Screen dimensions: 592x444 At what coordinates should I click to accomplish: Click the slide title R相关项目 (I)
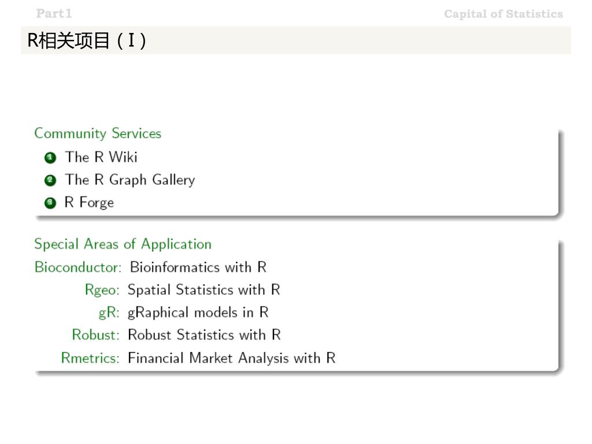pos(87,40)
